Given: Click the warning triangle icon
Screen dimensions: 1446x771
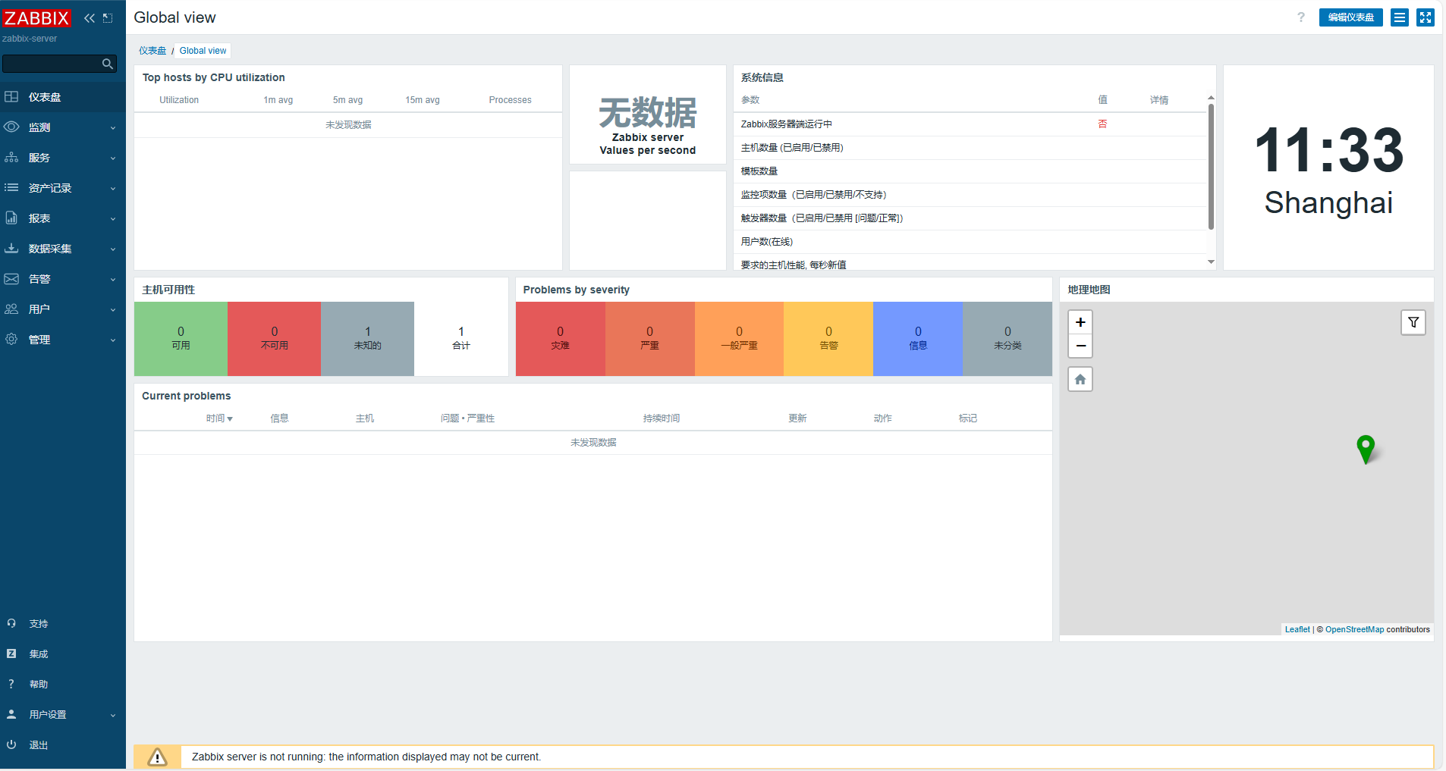Looking at the screenshot, I should pyautogui.click(x=157, y=757).
